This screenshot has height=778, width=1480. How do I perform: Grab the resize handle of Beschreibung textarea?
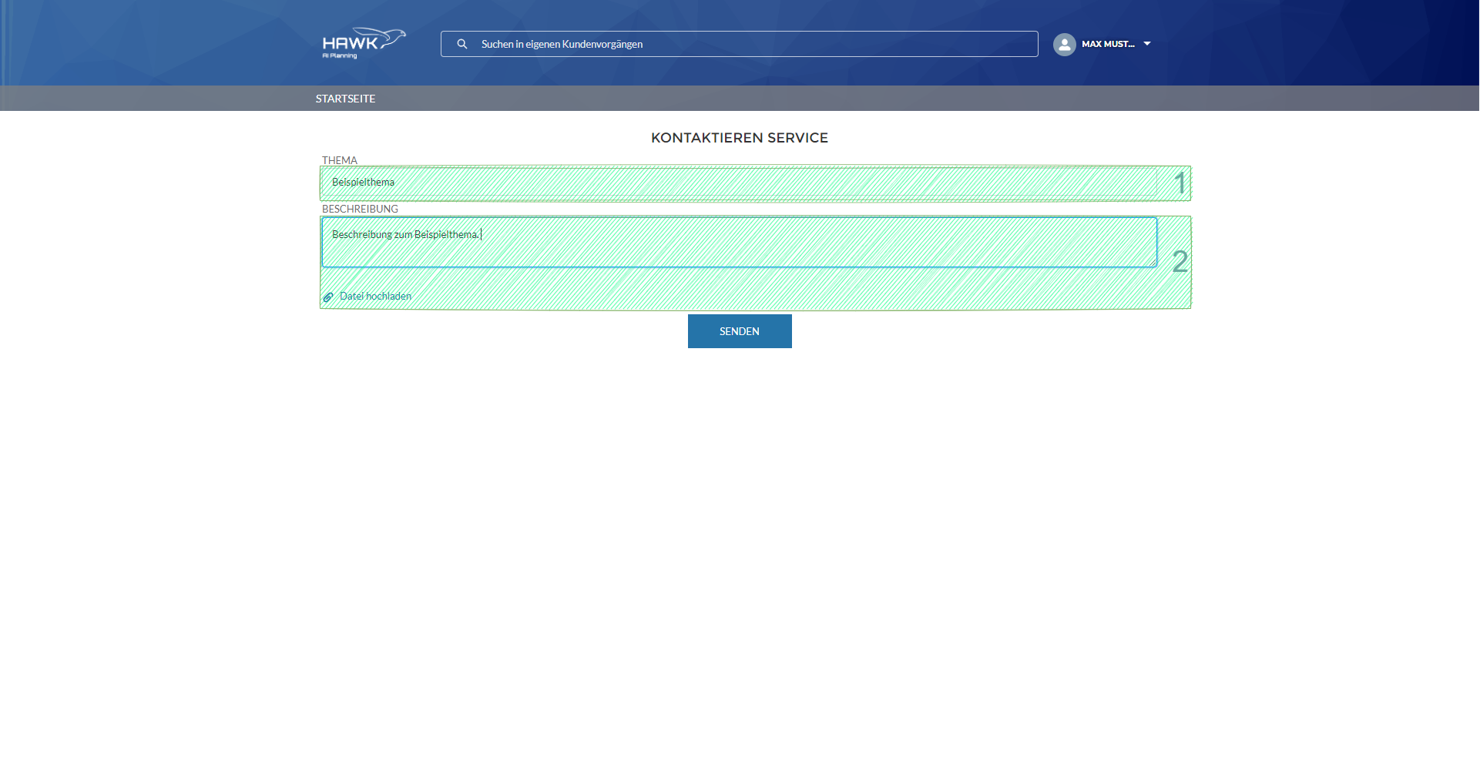click(x=1153, y=263)
